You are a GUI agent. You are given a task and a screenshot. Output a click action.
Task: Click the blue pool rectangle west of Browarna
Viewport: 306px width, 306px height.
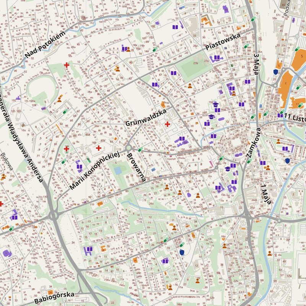pyautogui.click(x=118, y=170)
